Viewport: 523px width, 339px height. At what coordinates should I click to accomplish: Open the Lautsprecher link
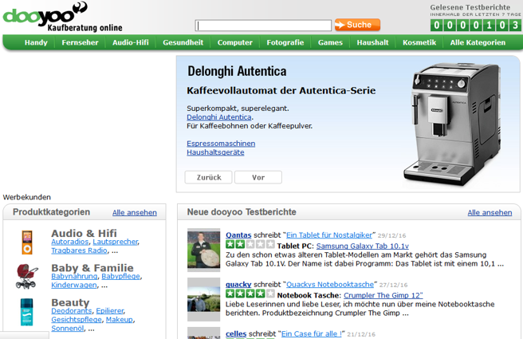point(116,242)
